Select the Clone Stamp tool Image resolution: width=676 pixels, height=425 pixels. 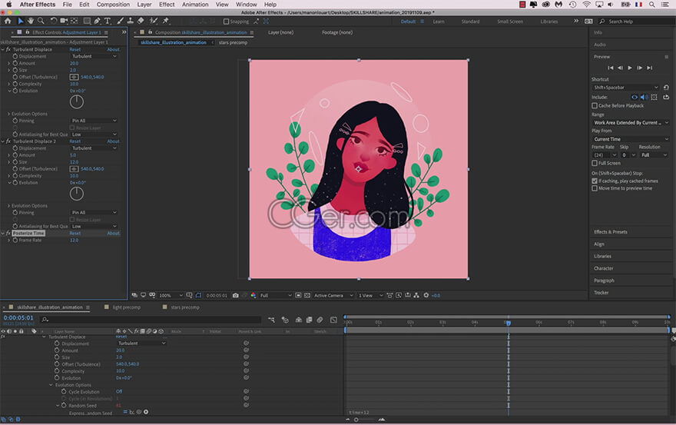pos(130,21)
